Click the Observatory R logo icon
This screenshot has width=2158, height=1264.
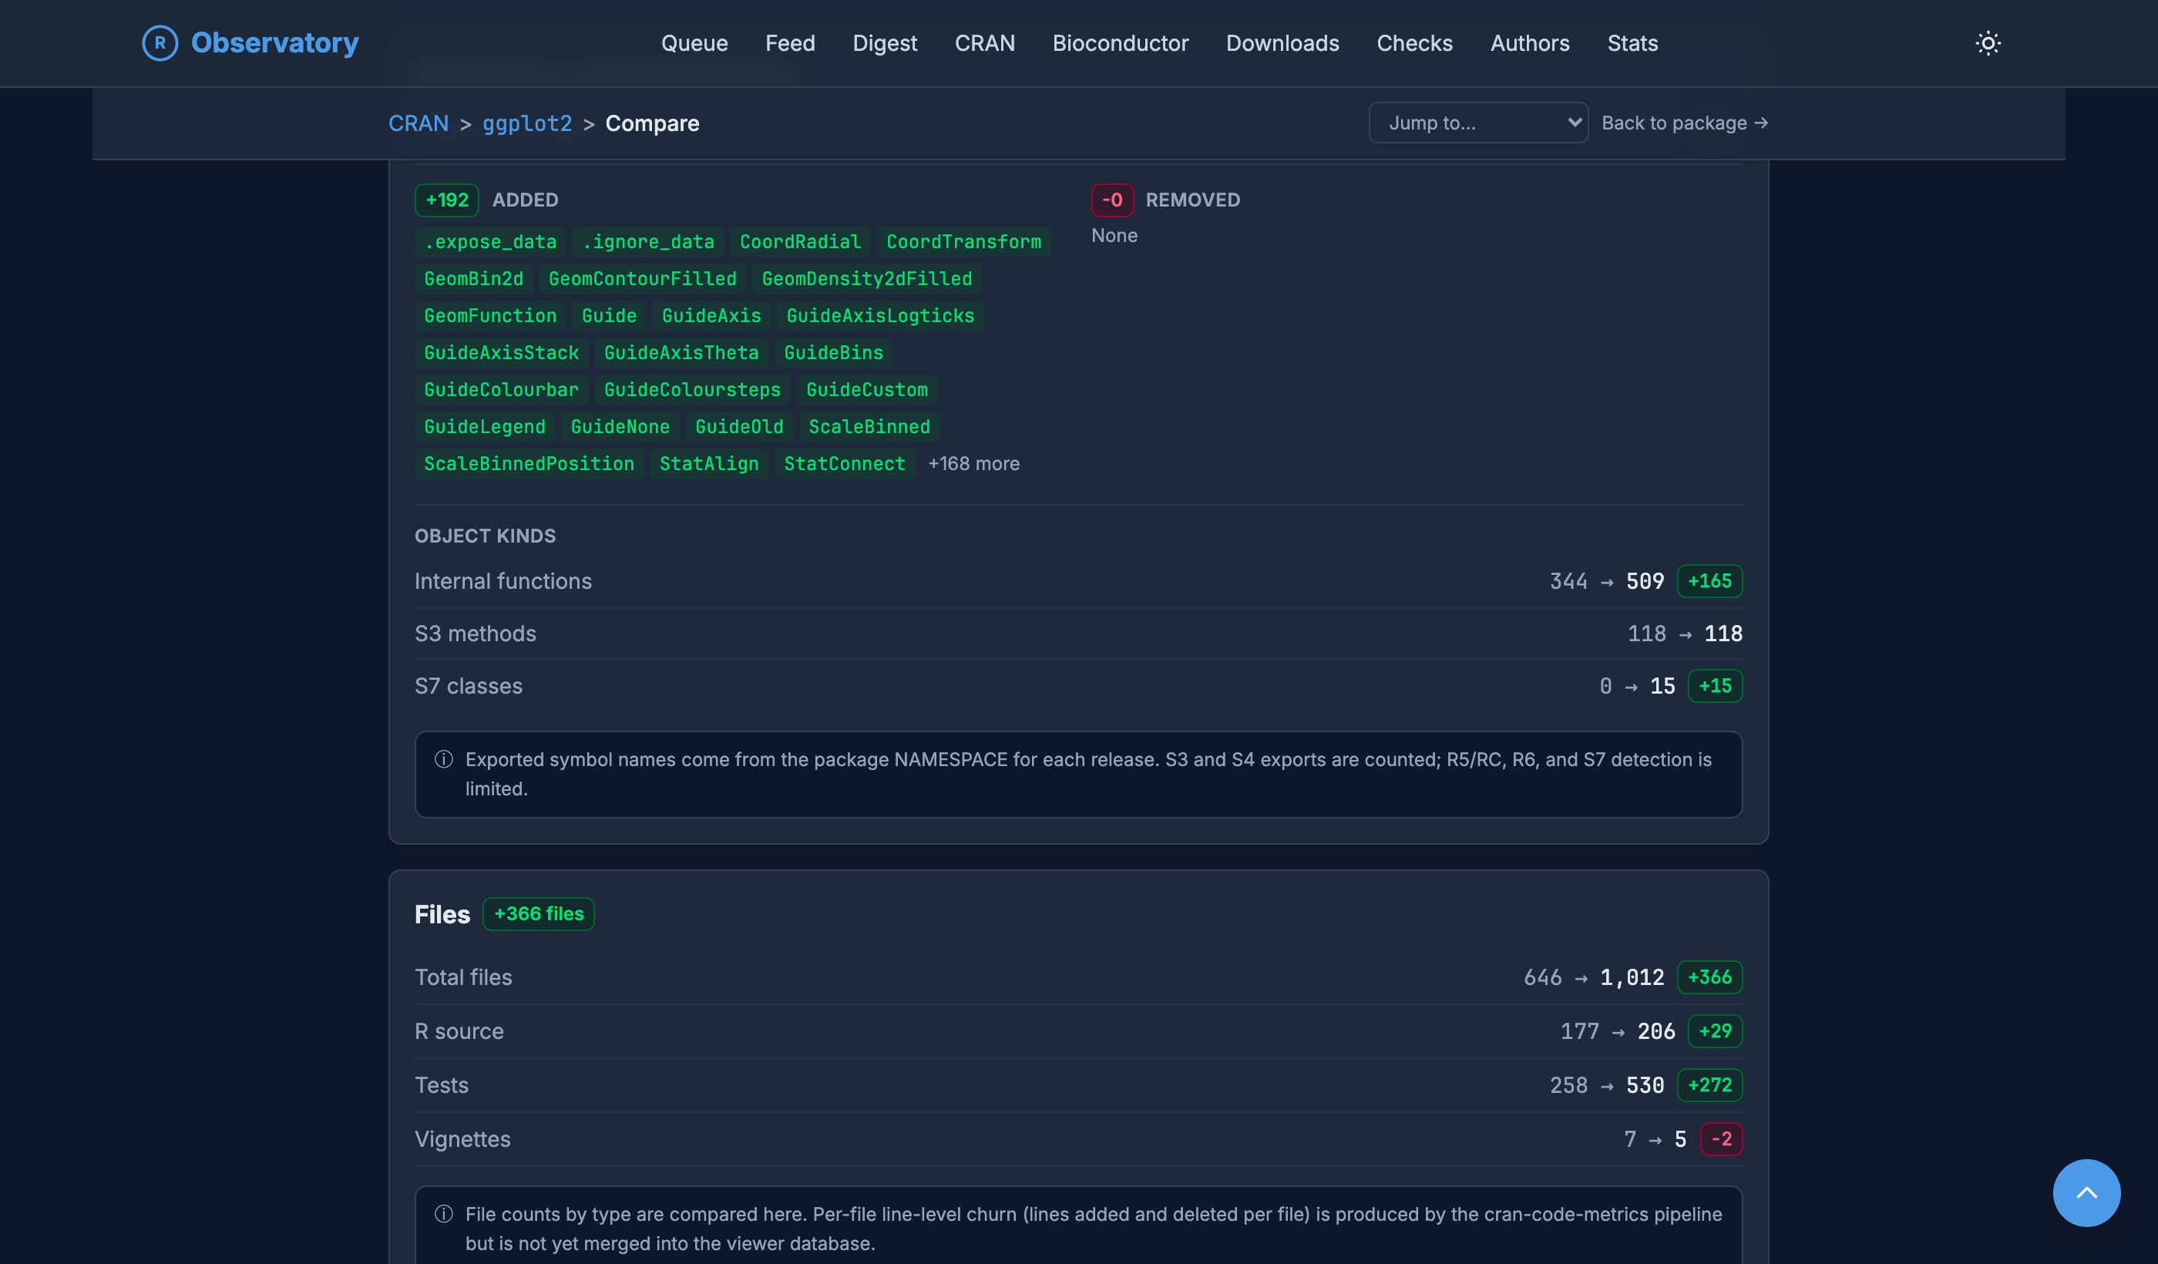pos(160,43)
